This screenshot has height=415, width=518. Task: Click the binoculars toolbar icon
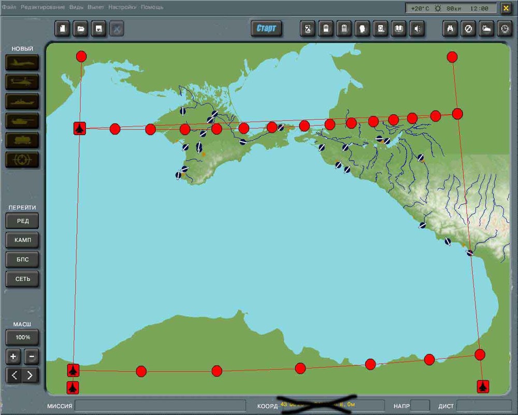[x=450, y=29]
